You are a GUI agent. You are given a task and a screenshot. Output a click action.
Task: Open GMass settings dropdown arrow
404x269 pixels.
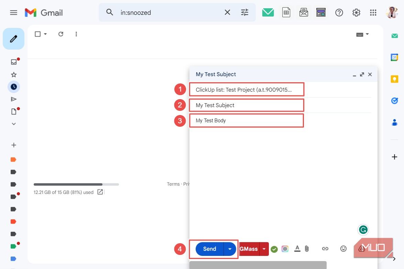[x=264, y=249]
